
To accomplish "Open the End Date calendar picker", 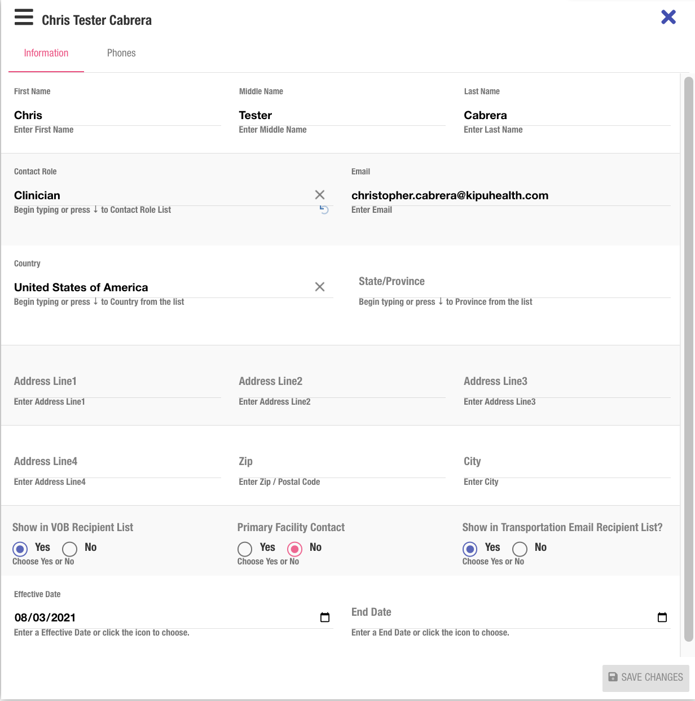I will click(x=662, y=617).
